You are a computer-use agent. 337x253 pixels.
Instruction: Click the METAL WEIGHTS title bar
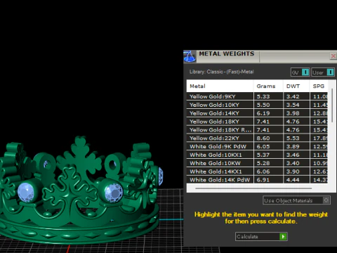260,56
